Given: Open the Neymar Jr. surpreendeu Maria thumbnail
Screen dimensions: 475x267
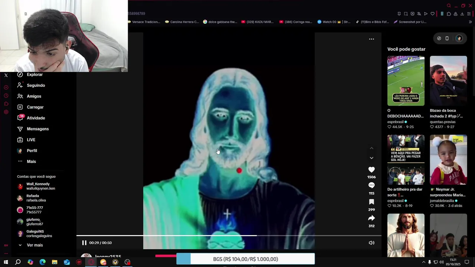Looking at the screenshot, I should (448, 159).
